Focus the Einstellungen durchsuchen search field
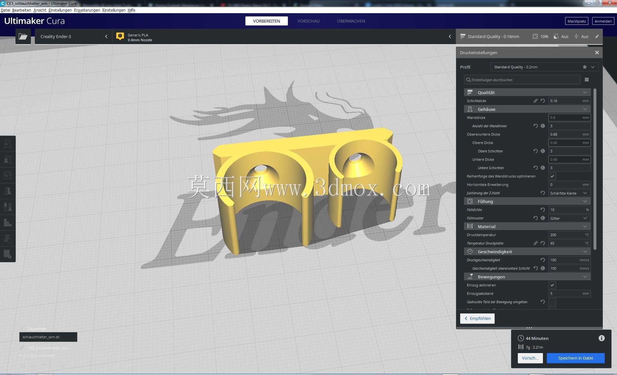 coord(522,80)
